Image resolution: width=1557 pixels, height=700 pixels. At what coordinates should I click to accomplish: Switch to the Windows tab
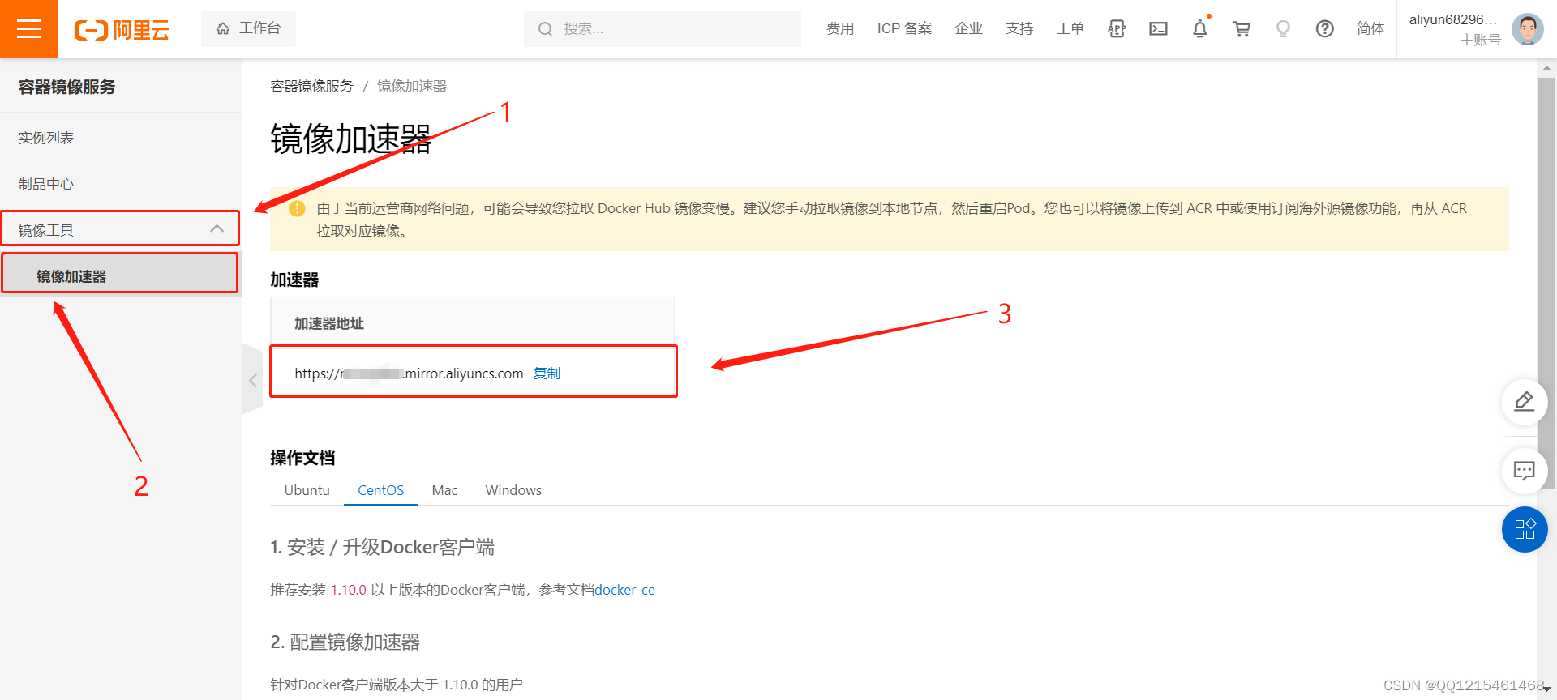[x=513, y=490]
